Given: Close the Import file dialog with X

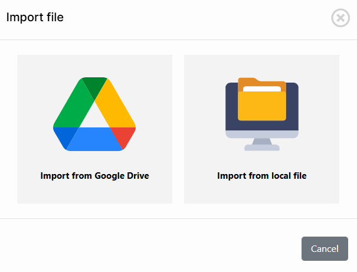Looking at the screenshot, I should 340,18.
